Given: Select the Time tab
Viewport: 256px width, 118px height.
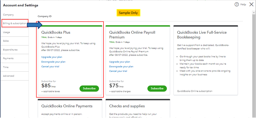Looking at the screenshot, I should pyautogui.click(x=6, y=67).
